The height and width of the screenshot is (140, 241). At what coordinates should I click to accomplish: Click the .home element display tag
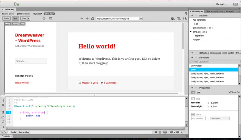(15, 24)
